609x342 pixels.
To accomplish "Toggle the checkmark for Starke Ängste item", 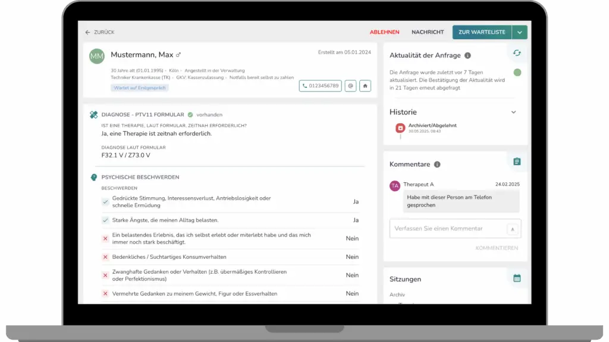I will click(105, 220).
